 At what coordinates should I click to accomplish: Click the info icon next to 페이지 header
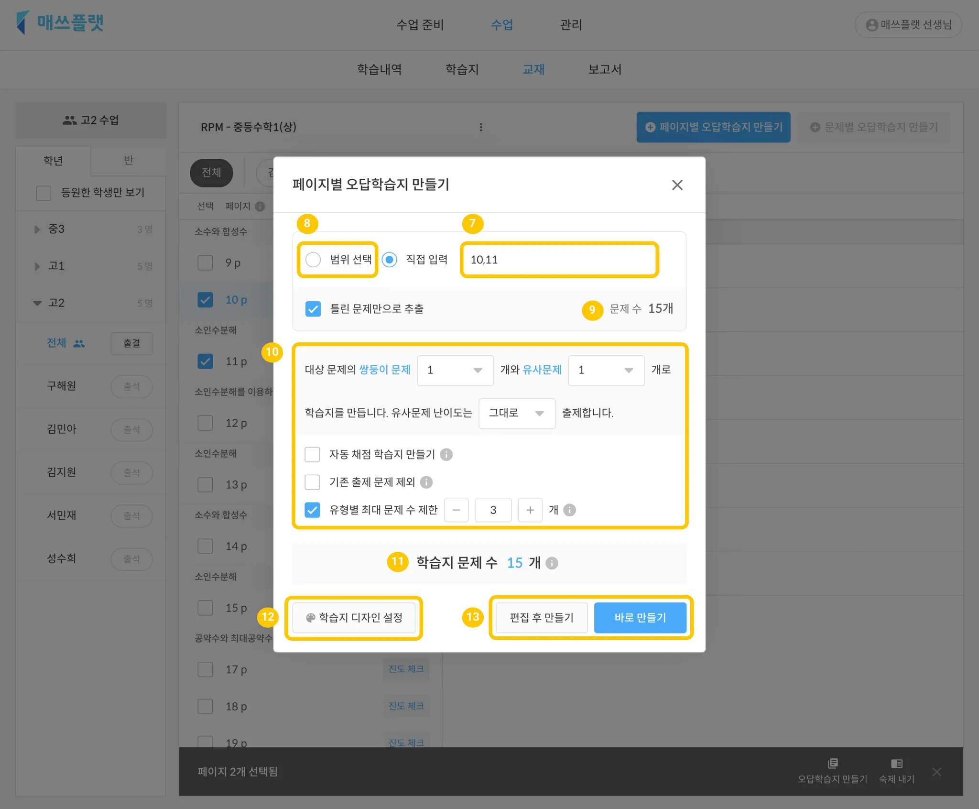(260, 206)
